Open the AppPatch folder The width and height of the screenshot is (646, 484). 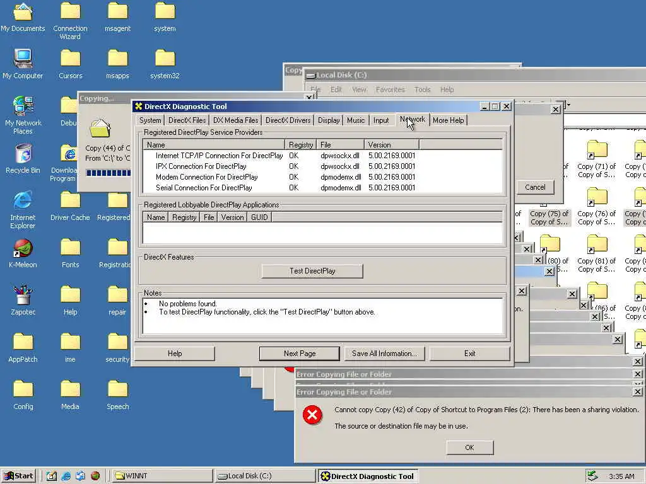[23, 348]
